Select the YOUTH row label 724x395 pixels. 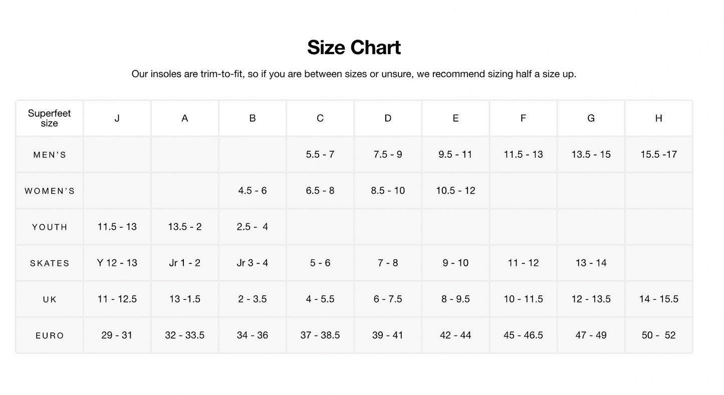[49, 227]
